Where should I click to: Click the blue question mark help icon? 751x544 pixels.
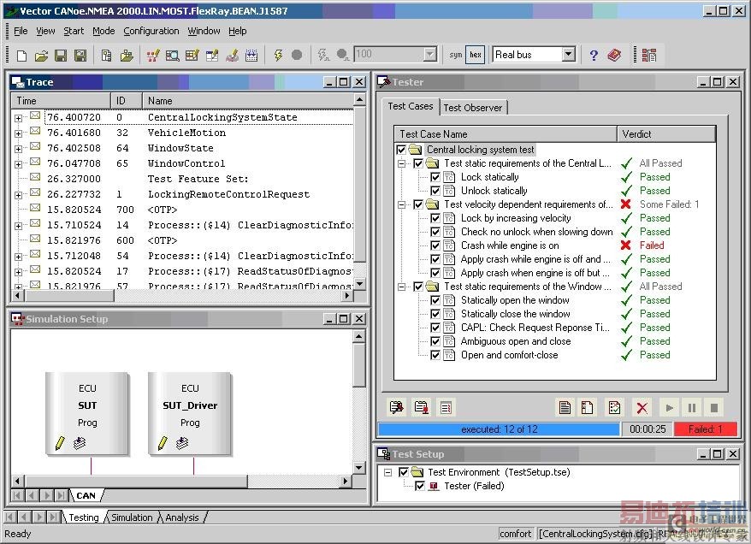coord(594,56)
